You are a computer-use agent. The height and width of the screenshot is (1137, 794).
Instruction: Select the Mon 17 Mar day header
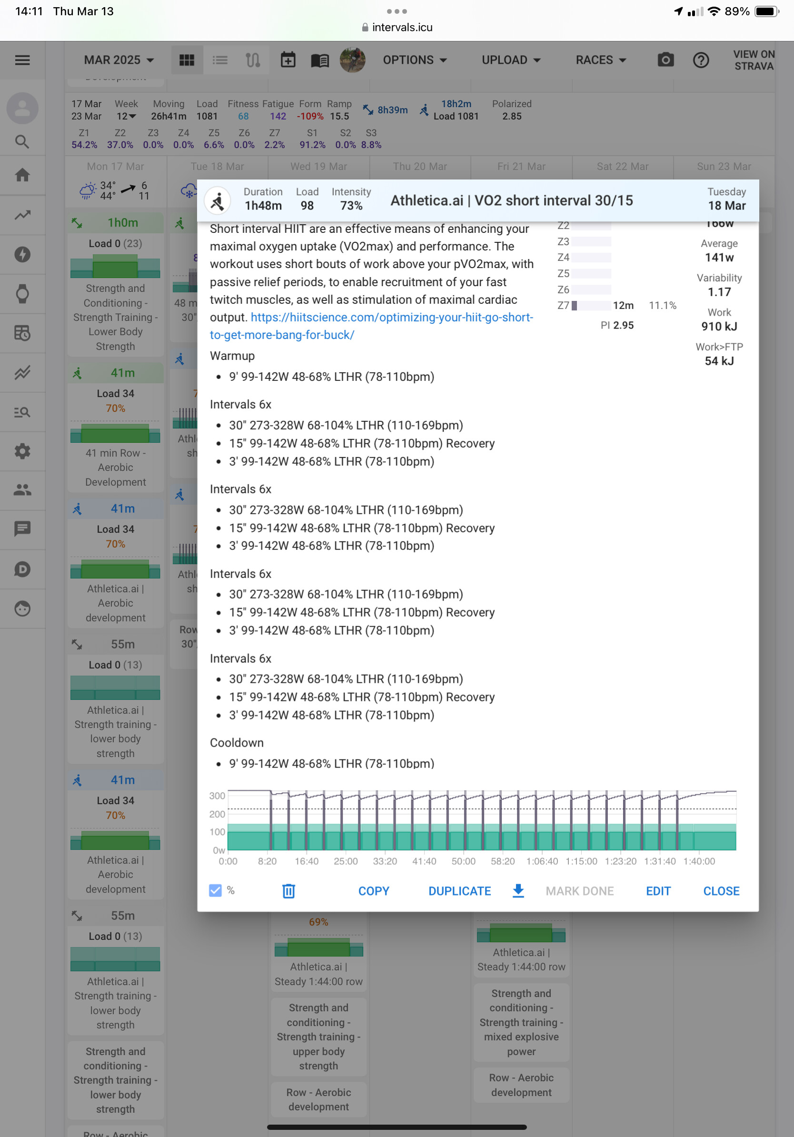click(115, 166)
